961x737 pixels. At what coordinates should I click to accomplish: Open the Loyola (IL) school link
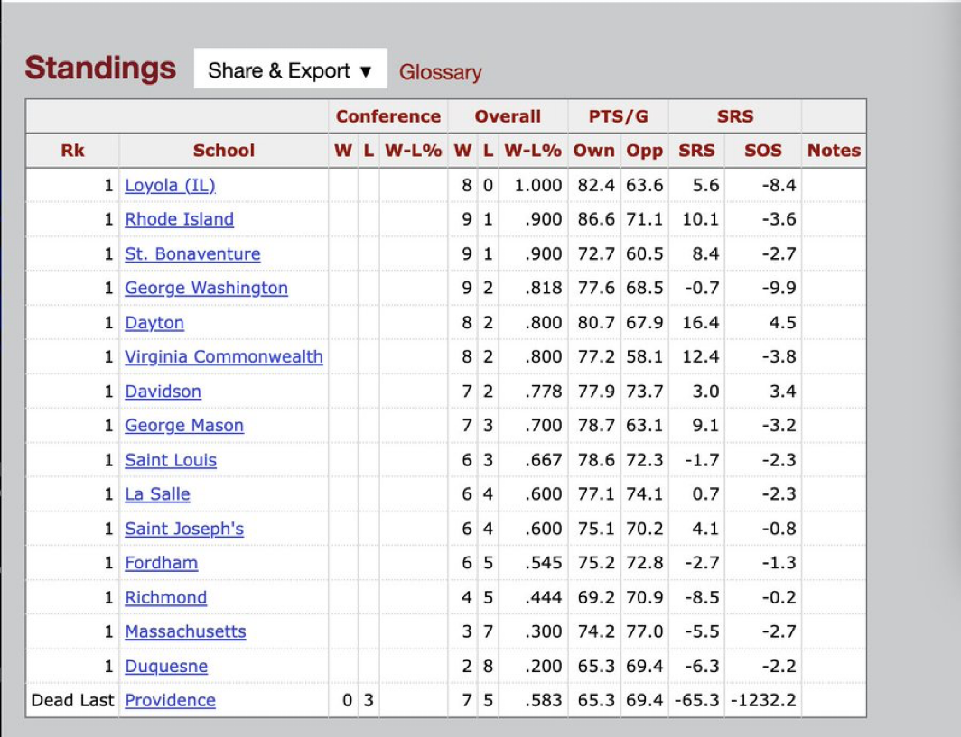coord(170,185)
